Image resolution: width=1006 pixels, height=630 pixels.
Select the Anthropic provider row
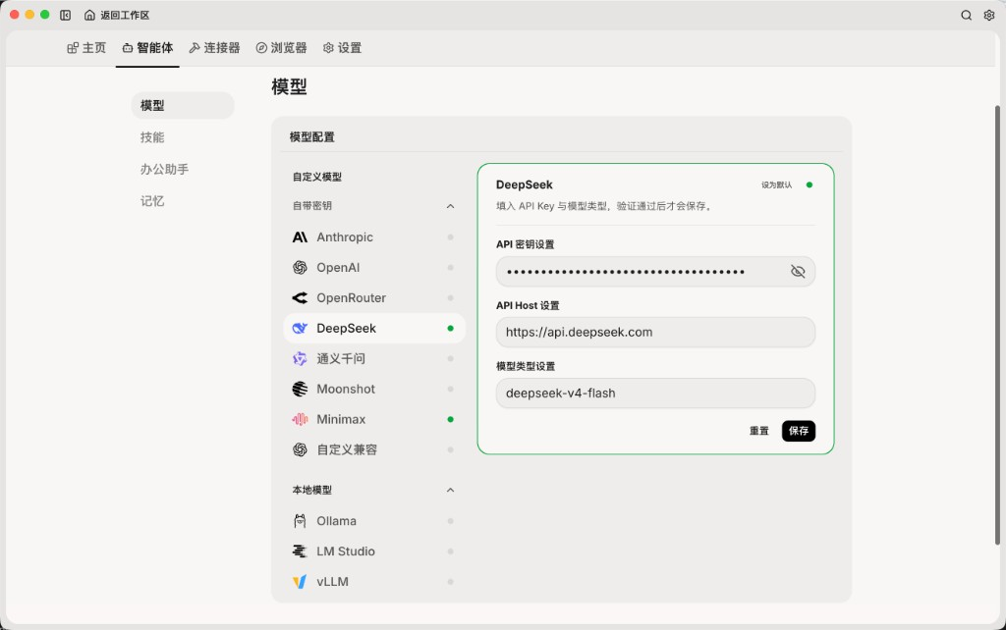coord(374,237)
